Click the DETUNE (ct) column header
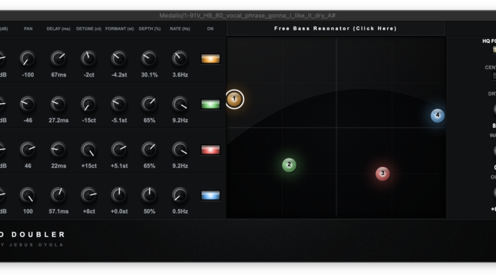 [89, 29]
